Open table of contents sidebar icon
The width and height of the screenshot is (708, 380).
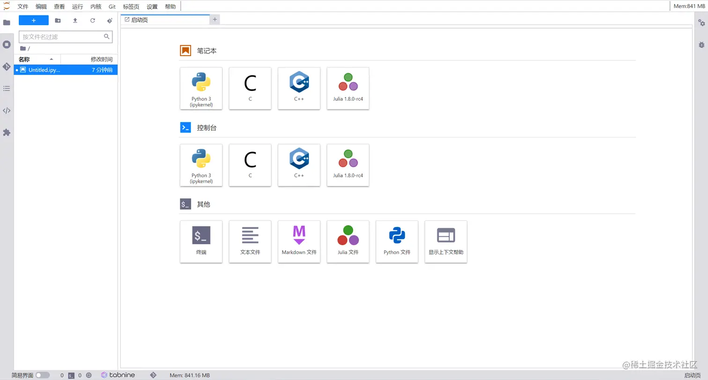pyautogui.click(x=7, y=88)
